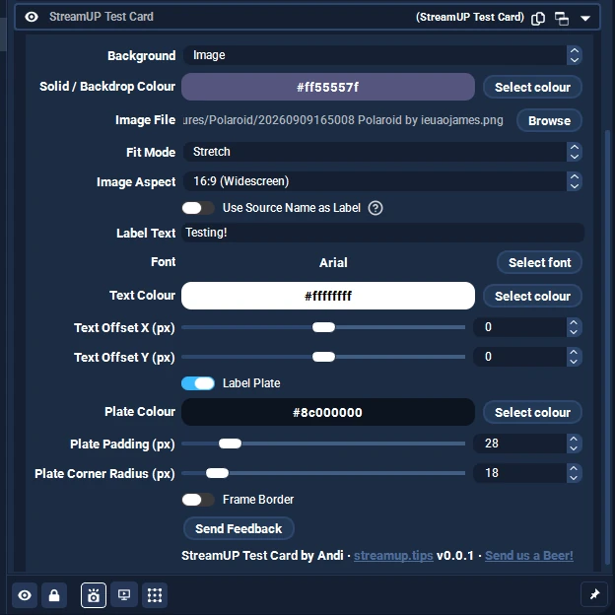Decrease Plate Padding with down arrow
Screen dimensions: 615x615
(574, 448)
